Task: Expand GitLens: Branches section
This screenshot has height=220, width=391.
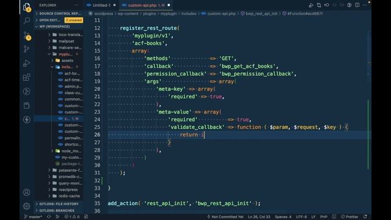Action: tap(59, 210)
